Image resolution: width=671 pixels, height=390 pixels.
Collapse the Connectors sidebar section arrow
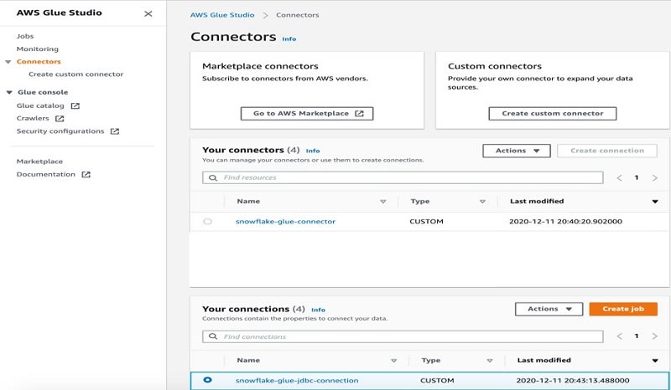click(8, 62)
